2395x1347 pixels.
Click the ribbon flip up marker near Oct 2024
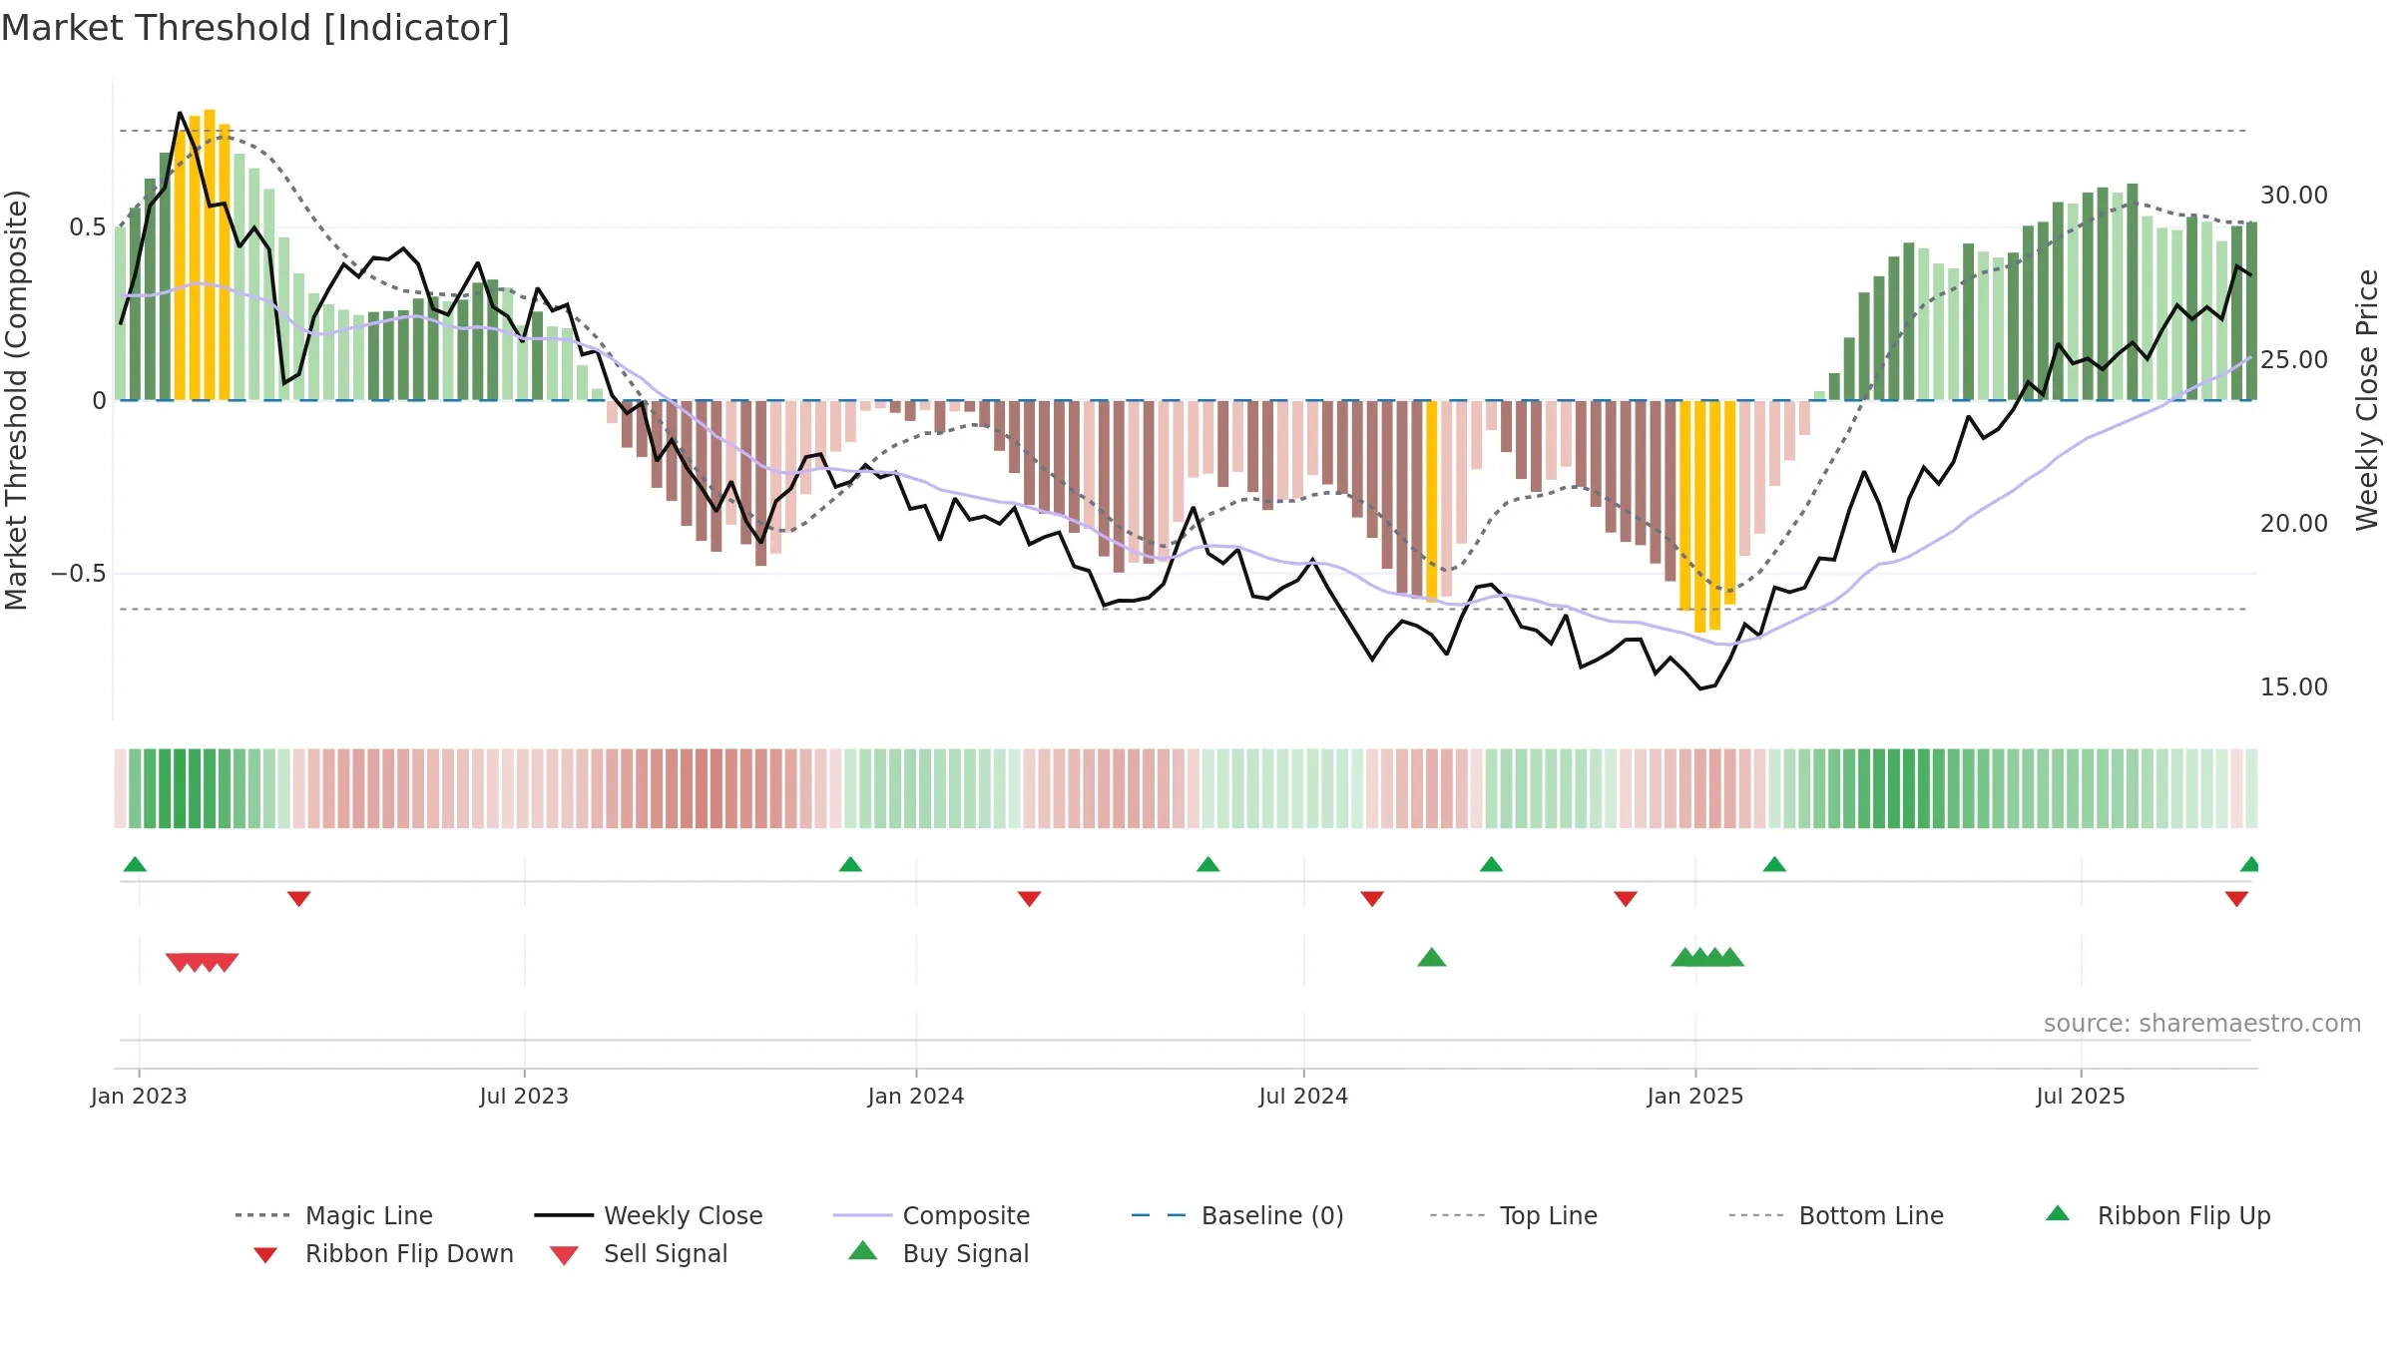[1491, 864]
